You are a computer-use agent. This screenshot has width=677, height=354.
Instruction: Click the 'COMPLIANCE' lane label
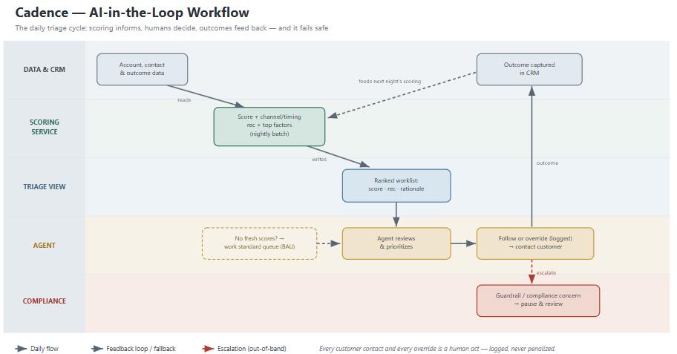(45, 301)
